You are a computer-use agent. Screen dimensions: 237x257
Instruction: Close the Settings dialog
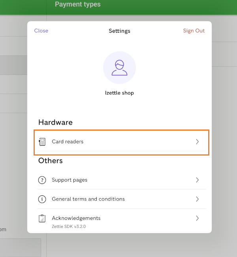[x=41, y=31]
